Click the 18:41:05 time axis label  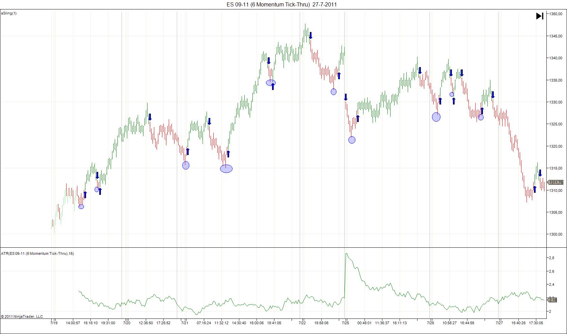[x=274, y=323]
